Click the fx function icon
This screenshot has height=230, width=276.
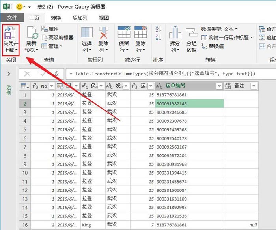[x=57, y=74]
